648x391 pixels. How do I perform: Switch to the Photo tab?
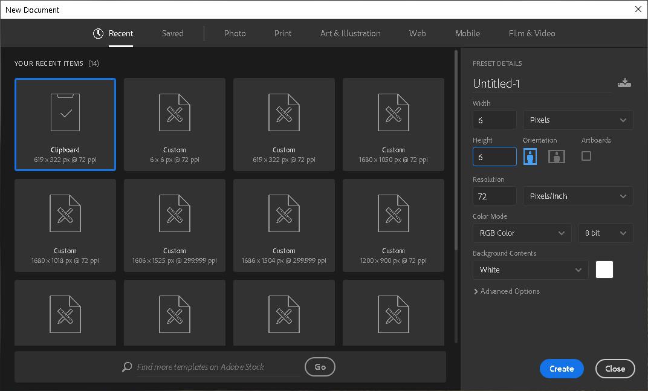[235, 33]
